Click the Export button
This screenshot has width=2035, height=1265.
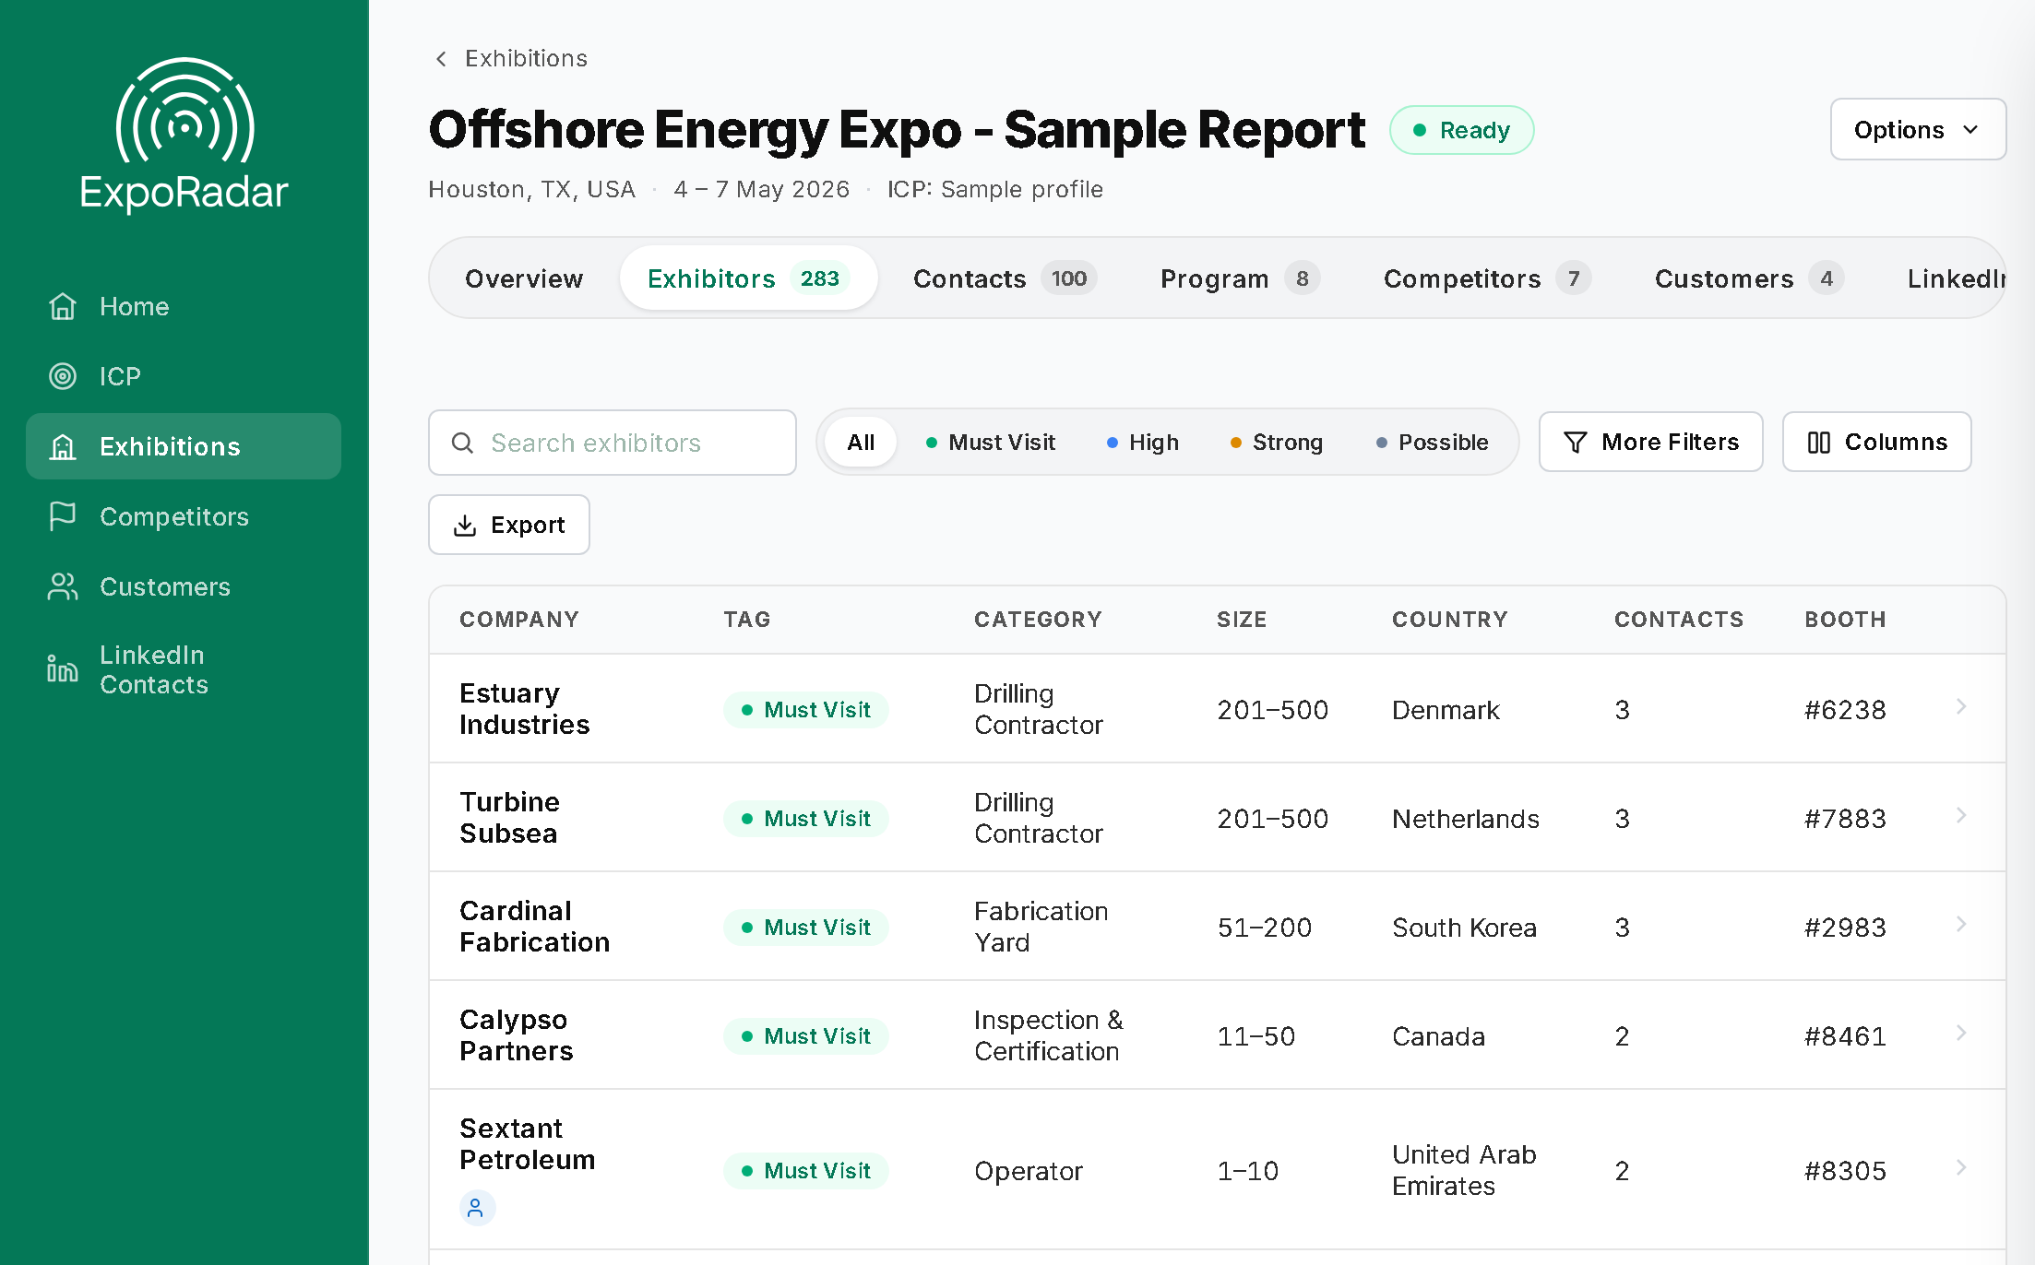509,526
